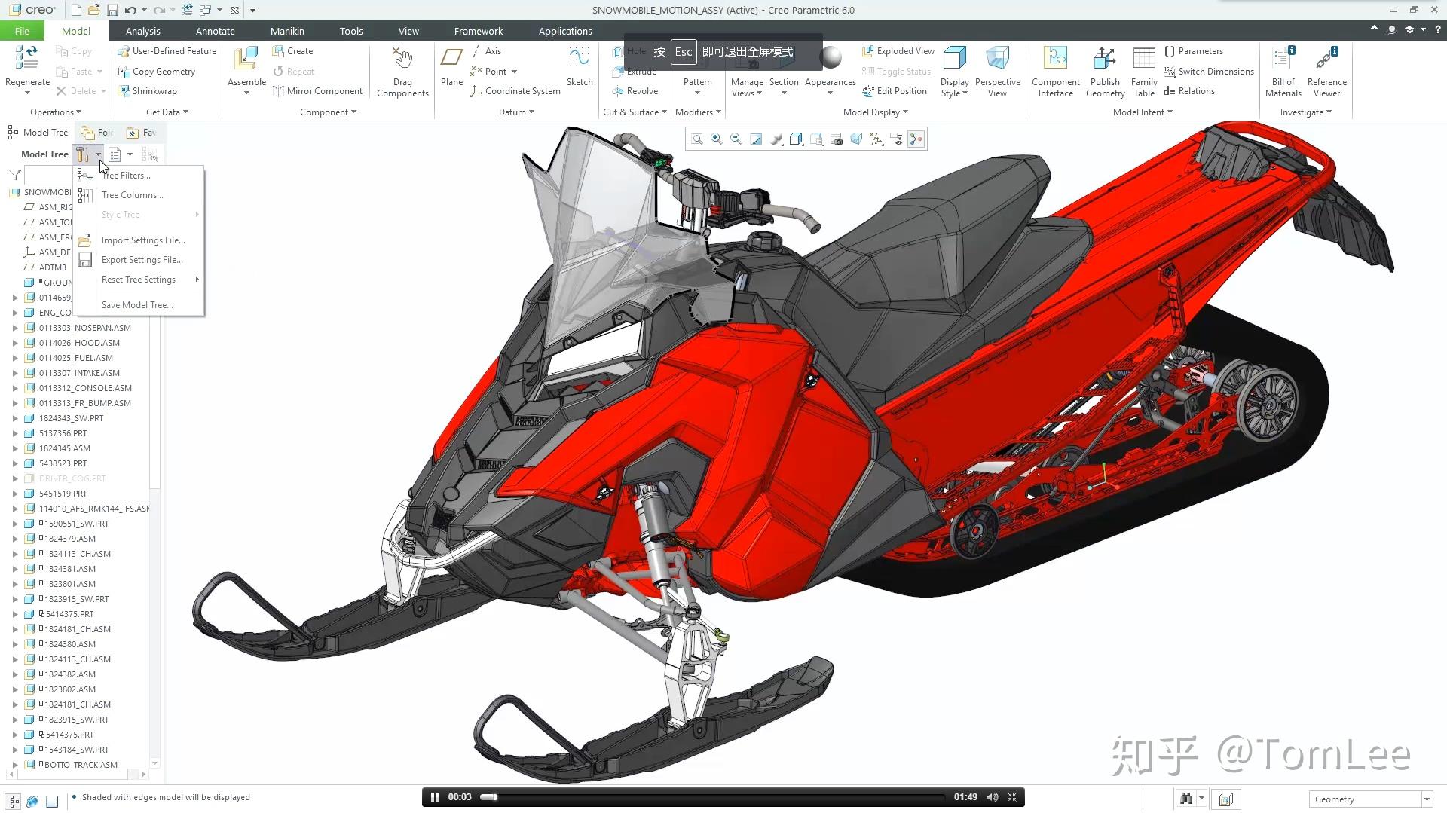
Task: Choose Tree Filters from the menu
Action: (x=139, y=176)
